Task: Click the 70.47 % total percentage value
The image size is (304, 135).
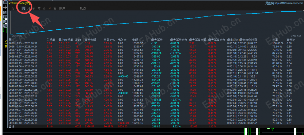Action: click(x=109, y=126)
